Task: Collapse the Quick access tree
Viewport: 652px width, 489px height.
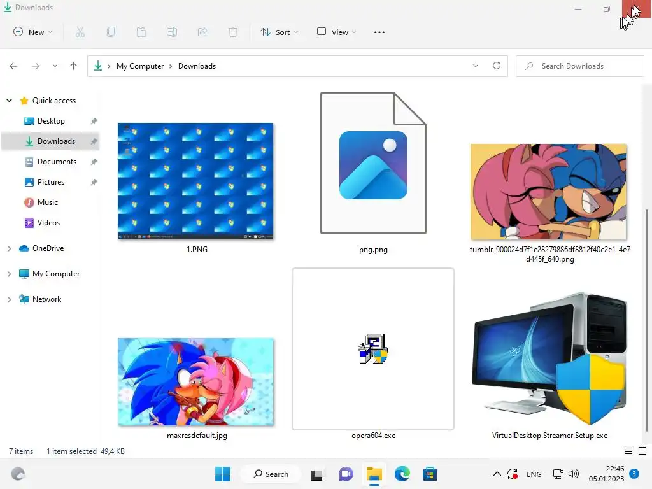Action: coord(9,101)
